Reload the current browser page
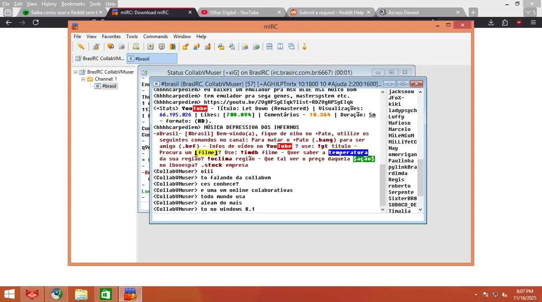The height and width of the screenshot is (302, 542). coord(35,22)
